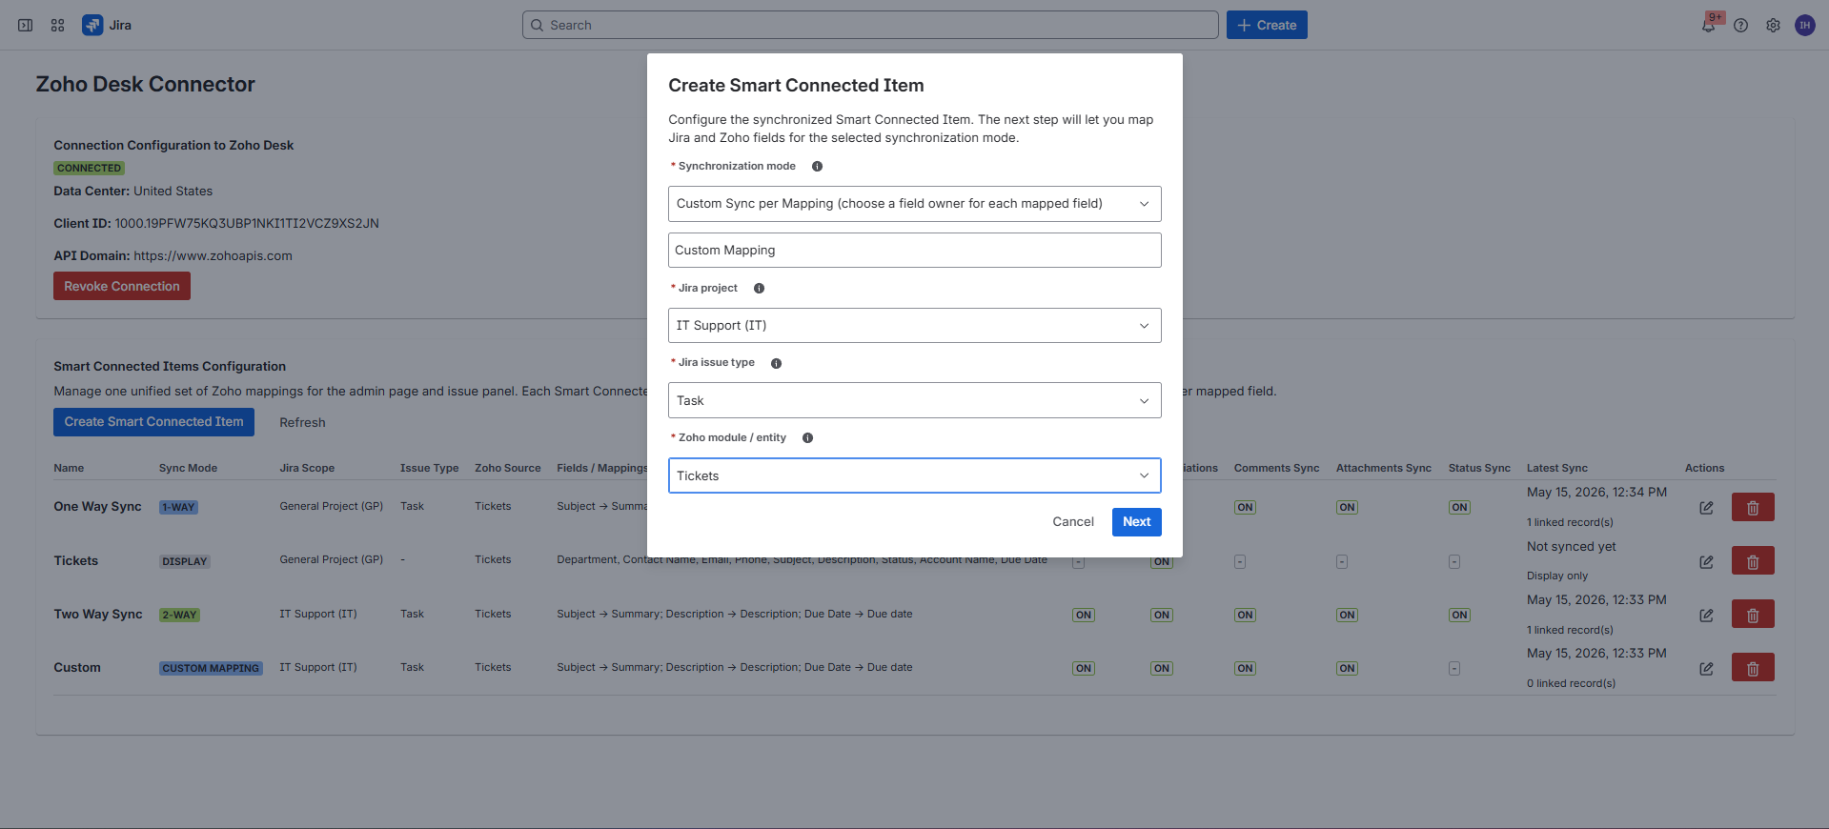1829x829 pixels.
Task: Click the top bar Create button
Action: click(1267, 26)
